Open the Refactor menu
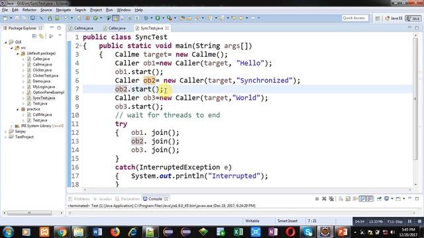The width and height of the screenshot is (424, 238). (29, 10)
